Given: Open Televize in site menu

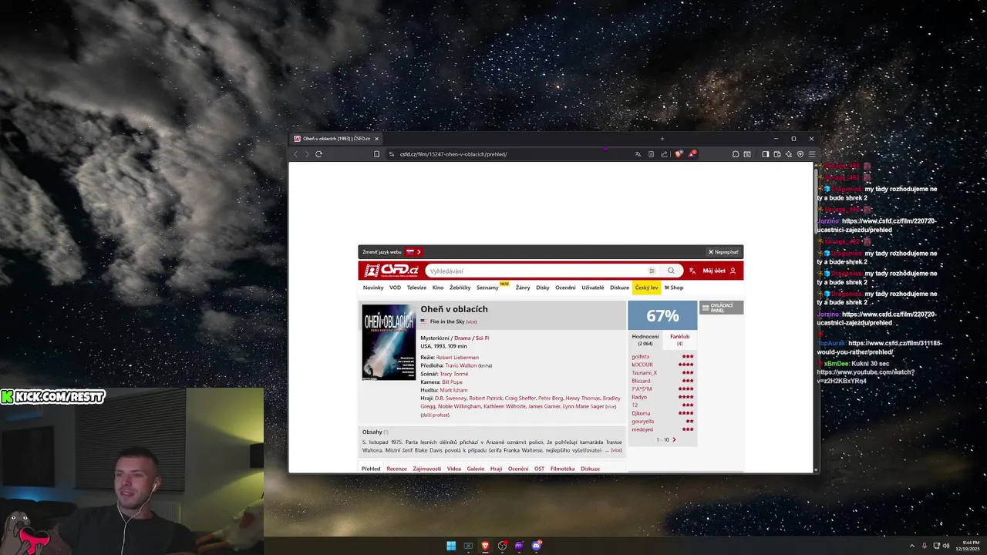Looking at the screenshot, I should (416, 288).
